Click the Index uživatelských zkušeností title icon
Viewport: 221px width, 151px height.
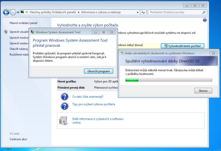(122, 53)
